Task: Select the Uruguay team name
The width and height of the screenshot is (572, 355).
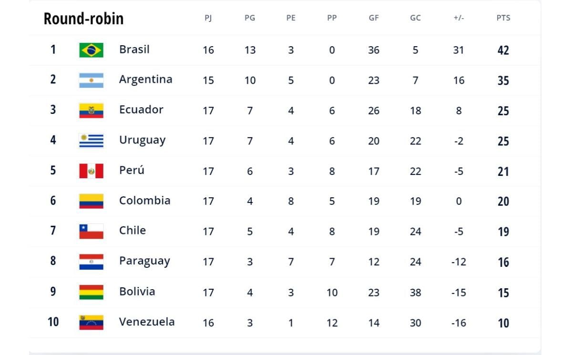Action: 142,140
